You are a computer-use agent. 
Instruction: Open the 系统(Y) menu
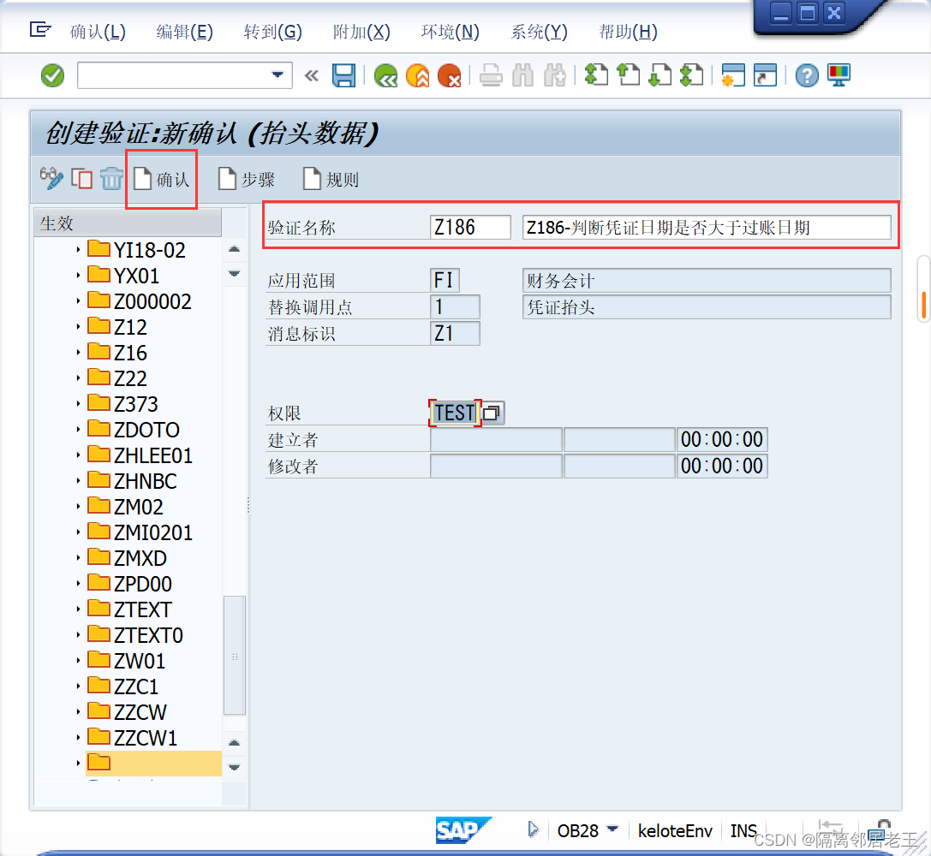pyautogui.click(x=538, y=33)
